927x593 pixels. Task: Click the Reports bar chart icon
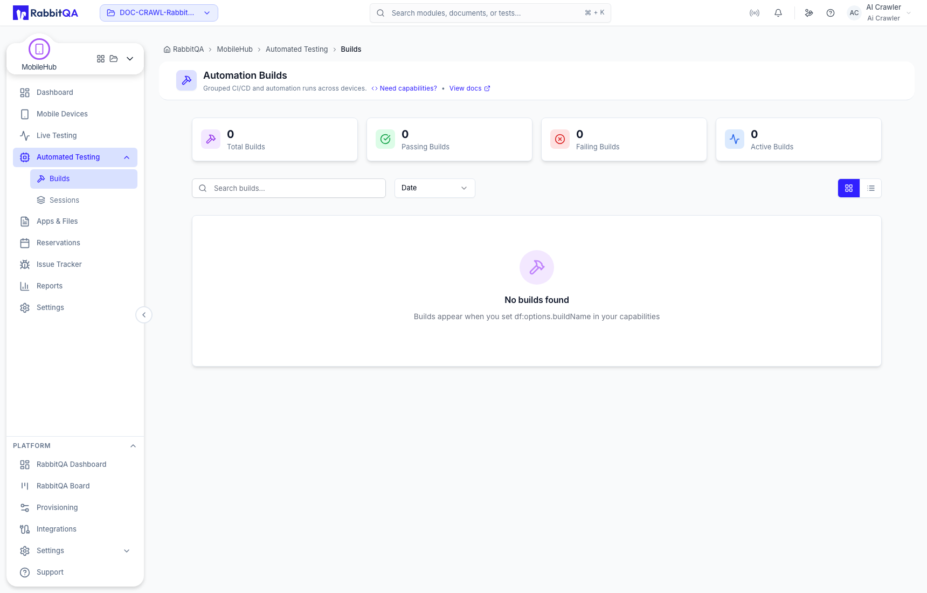pyautogui.click(x=25, y=286)
